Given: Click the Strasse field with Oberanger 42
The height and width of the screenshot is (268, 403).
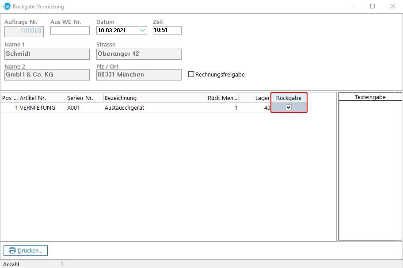Looking at the screenshot, I should (138, 54).
